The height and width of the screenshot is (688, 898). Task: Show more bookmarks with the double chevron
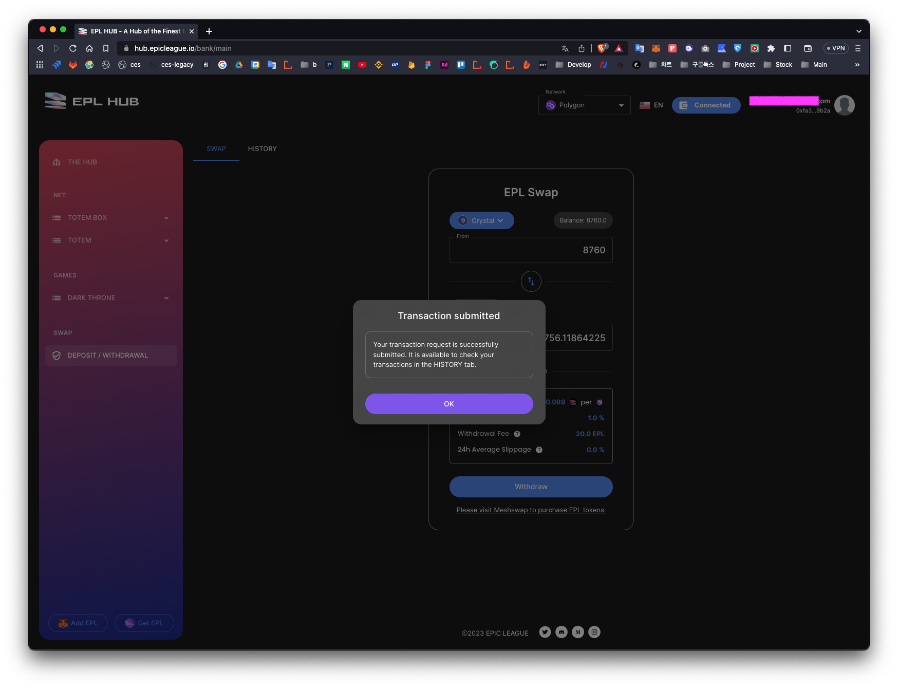coord(857,65)
